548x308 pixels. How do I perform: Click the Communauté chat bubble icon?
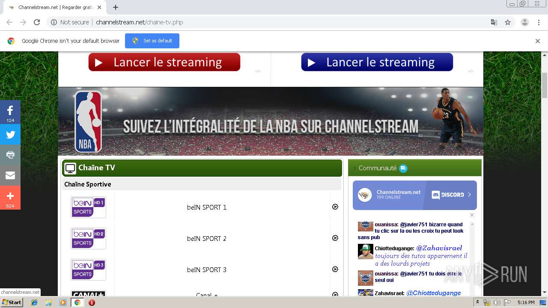point(403,168)
